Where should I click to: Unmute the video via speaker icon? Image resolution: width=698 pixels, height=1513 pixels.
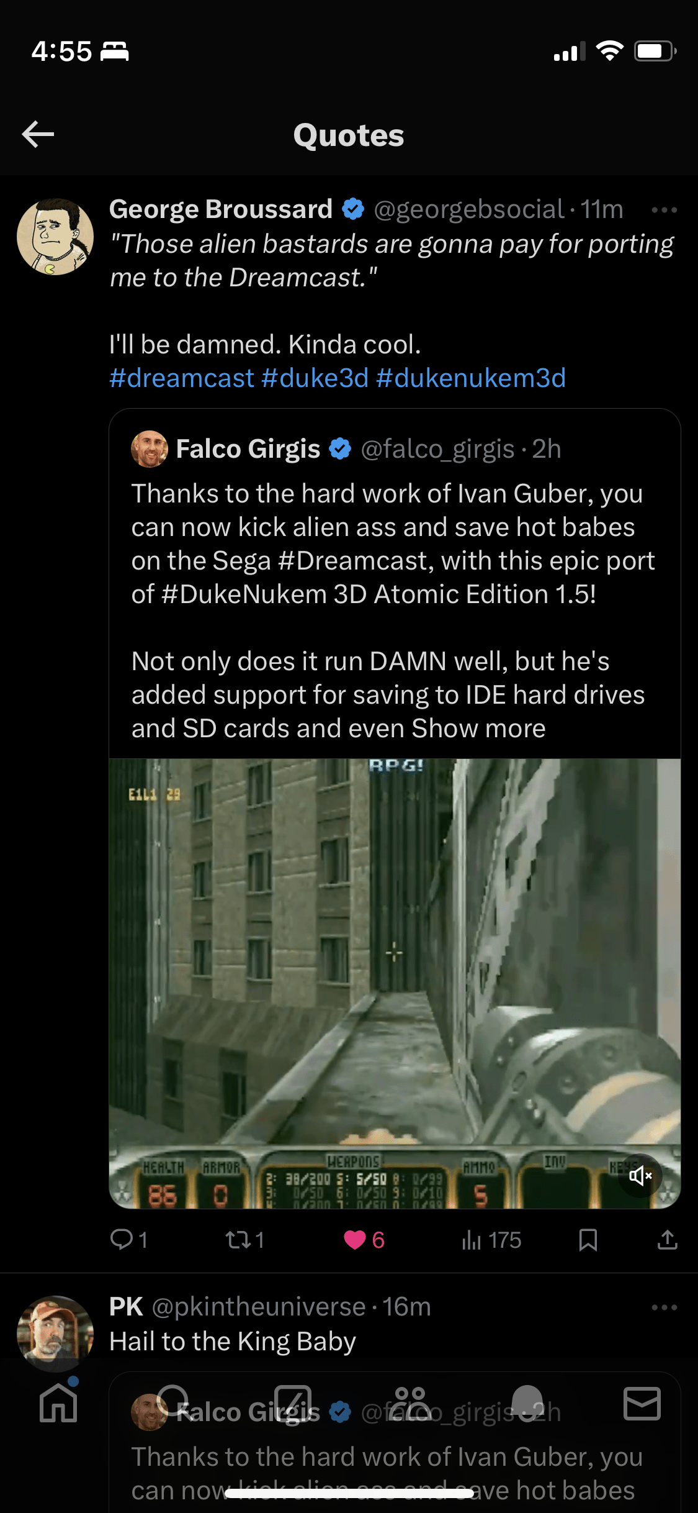(x=640, y=1176)
